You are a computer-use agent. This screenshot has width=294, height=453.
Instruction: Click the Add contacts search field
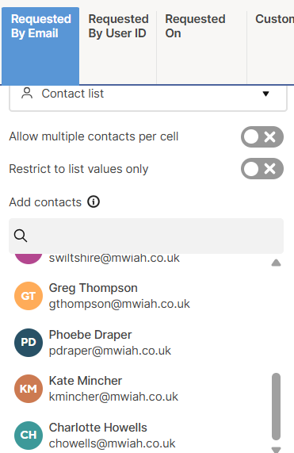(146, 236)
